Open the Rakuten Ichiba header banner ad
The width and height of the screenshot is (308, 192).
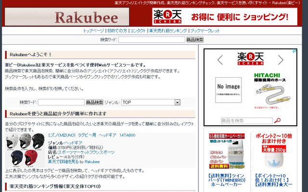(225, 17)
